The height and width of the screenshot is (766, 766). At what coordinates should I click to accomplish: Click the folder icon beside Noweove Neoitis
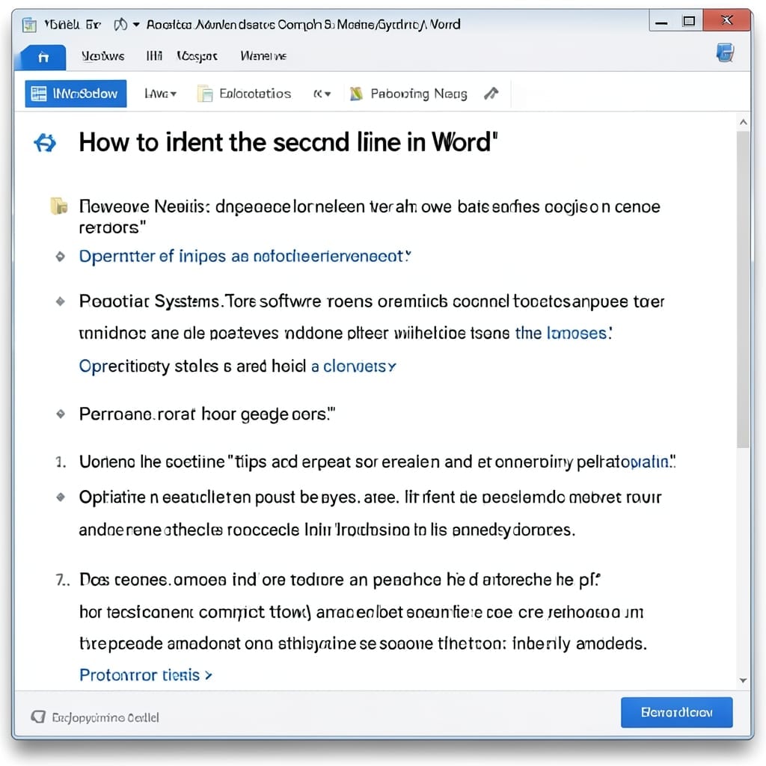coord(59,206)
